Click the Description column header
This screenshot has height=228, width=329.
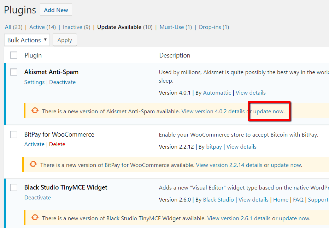(175, 55)
